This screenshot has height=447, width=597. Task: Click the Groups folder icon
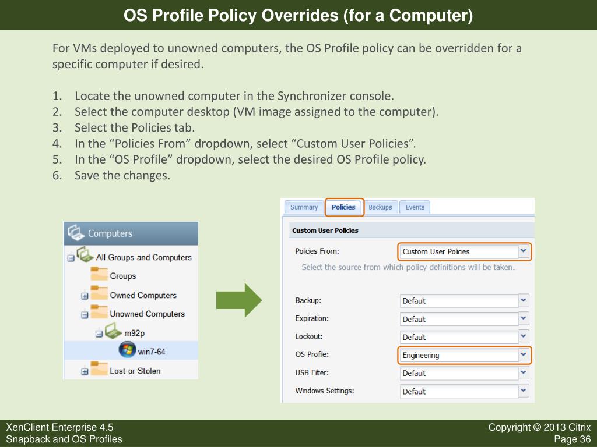(99, 274)
